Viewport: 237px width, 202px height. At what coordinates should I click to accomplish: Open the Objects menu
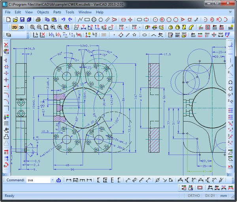pyautogui.click(x=43, y=12)
